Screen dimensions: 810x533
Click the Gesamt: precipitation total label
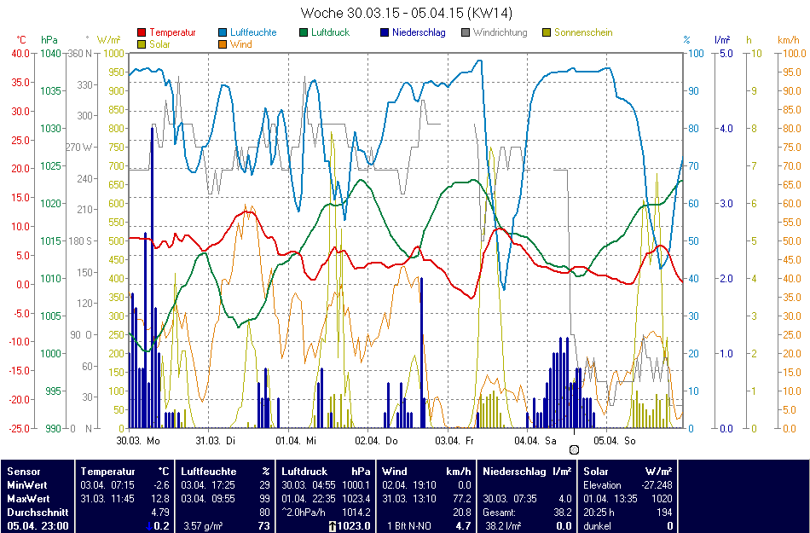(499, 513)
